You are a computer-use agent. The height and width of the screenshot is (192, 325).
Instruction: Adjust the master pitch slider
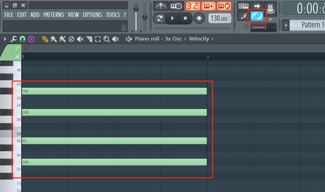pos(145,17)
